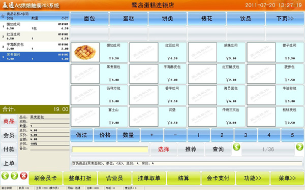Viewport: 305px width, 190px height.
Task: Select the 付款 side panel
Action: 9,149
